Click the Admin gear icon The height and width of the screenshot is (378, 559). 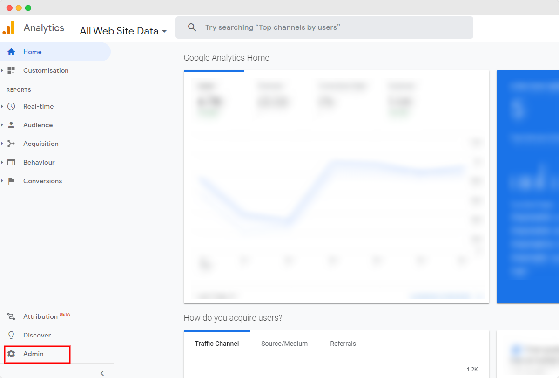click(x=11, y=354)
